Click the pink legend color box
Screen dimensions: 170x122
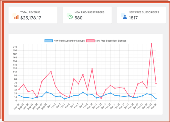point(90,41)
